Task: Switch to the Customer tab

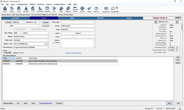Action: 15,18
